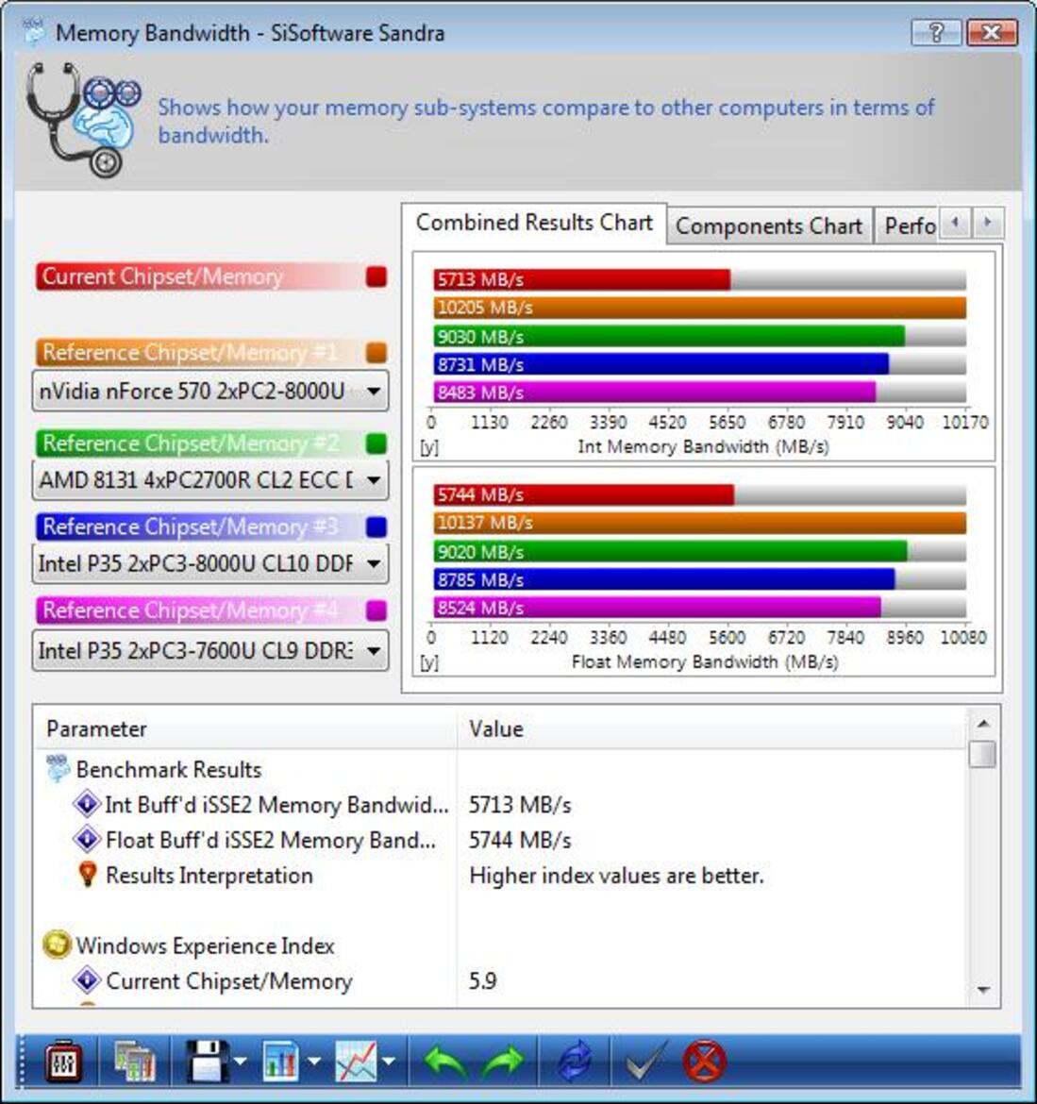Click the copy results toolbar icon
The height and width of the screenshot is (1104, 1037).
pyautogui.click(x=132, y=1060)
